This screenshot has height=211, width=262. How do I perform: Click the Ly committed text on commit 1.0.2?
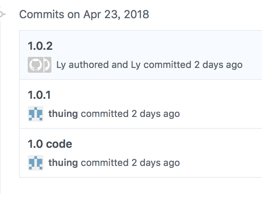click(161, 65)
